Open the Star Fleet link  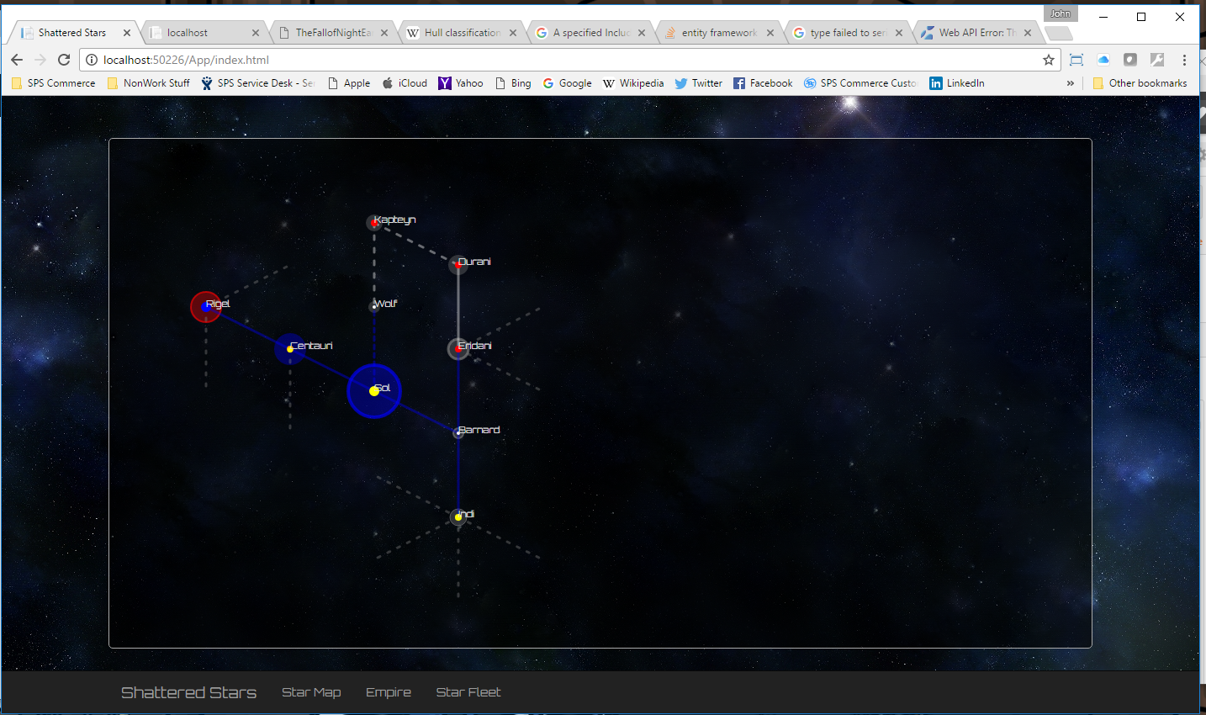[x=468, y=692]
